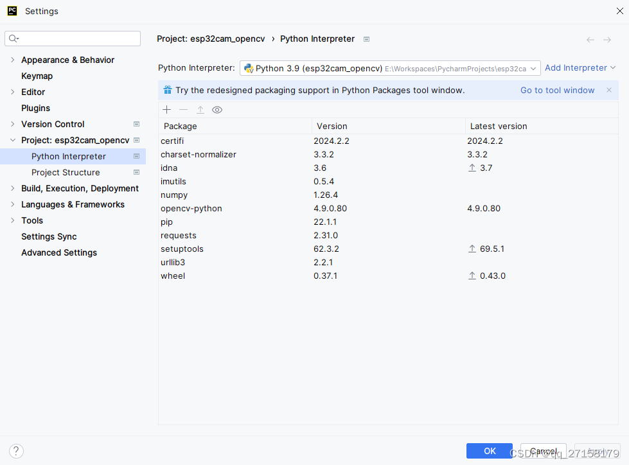629x465 pixels.
Task: Click Project: esp32cam_opencv in breadcrumb
Action: pos(211,39)
